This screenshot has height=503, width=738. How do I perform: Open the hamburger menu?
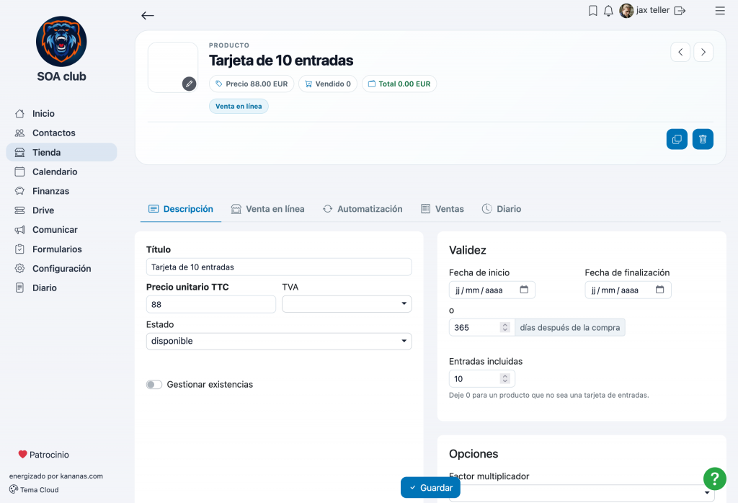pyautogui.click(x=720, y=10)
